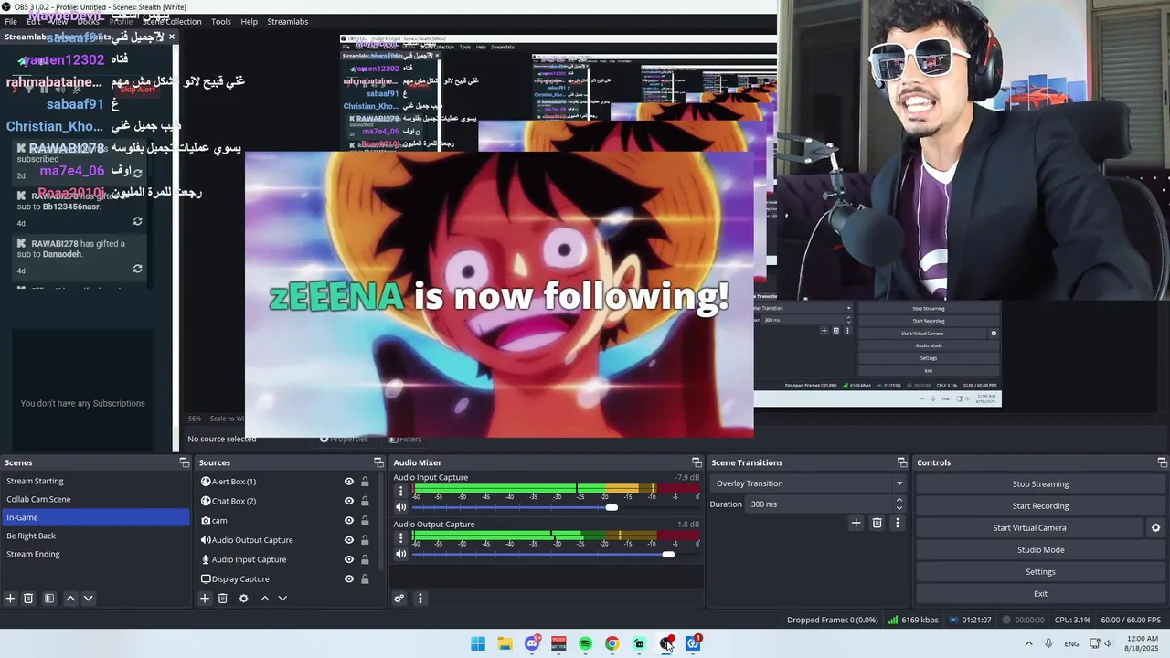Show hidden system tray icons chevron

tap(1029, 643)
